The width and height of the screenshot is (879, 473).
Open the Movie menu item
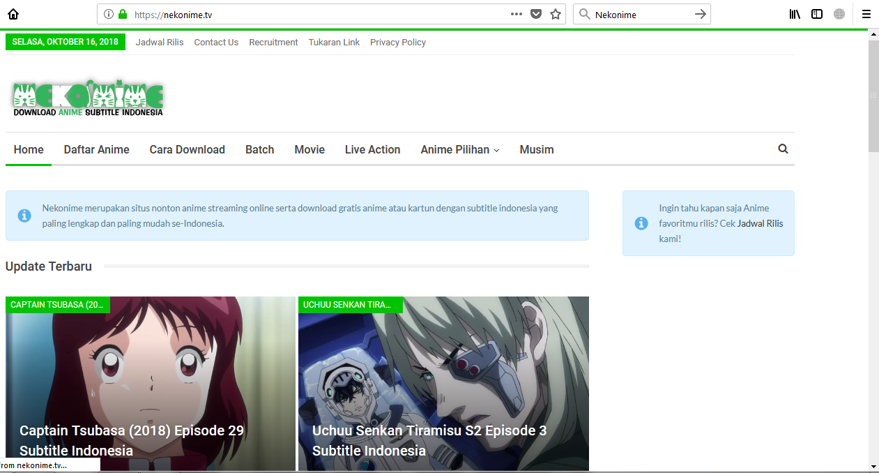pyautogui.click(x=309, y=149)
